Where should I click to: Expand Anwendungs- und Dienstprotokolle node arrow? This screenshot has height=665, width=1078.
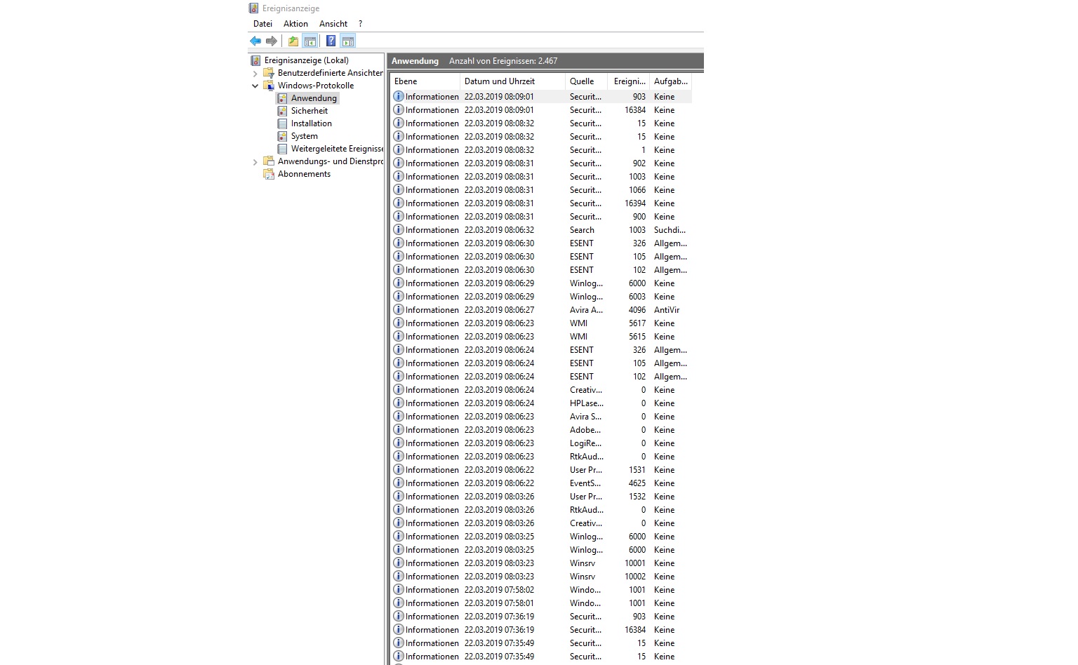tap(255, 162)
